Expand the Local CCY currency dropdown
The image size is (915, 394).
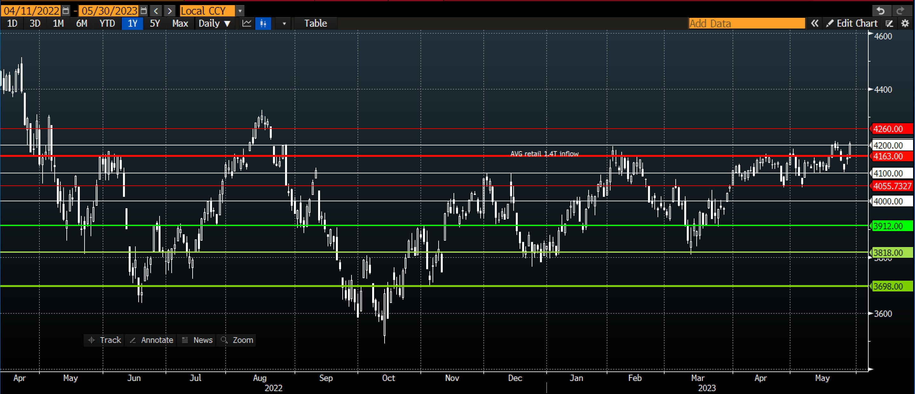[x=240, y=11]
